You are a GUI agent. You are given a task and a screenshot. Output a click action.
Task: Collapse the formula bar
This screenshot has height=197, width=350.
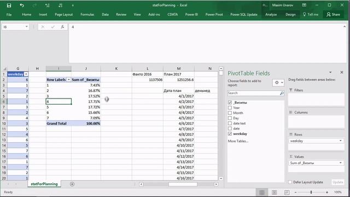click(345, 27)
